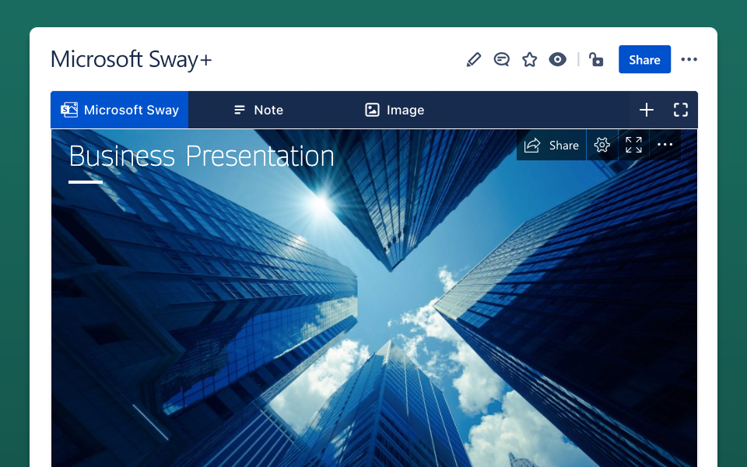The height and width of the screenshot is (467, 747).
Task: Switch to the Microsoft Sway tab
Action: pyautogui.click(x=120, y=110)
